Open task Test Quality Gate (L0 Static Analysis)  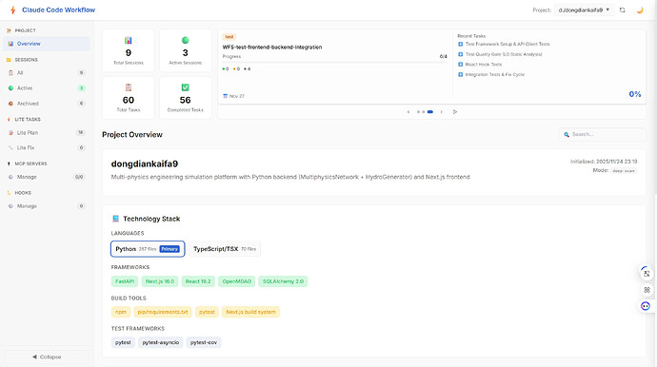(504, 54)
